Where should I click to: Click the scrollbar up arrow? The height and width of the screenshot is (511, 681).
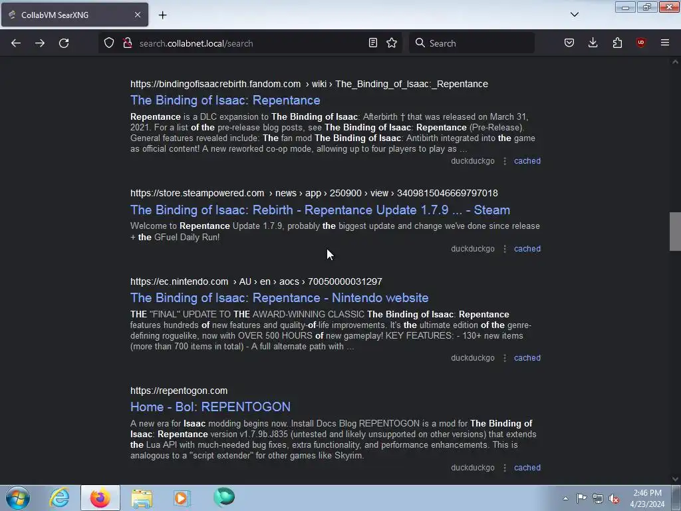675,62
